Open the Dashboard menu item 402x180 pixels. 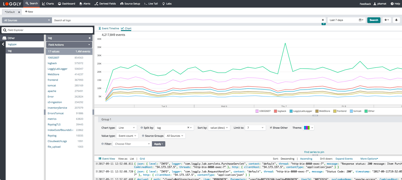pyautogui.click(x=66, y=4)
